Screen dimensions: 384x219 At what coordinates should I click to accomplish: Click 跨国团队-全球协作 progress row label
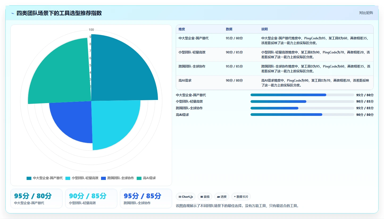pyautogui.click(x=189, y=108)
